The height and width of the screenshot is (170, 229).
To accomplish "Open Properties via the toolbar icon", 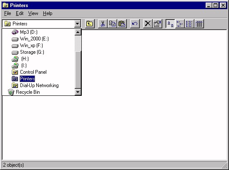I will [x=157, y=24].
